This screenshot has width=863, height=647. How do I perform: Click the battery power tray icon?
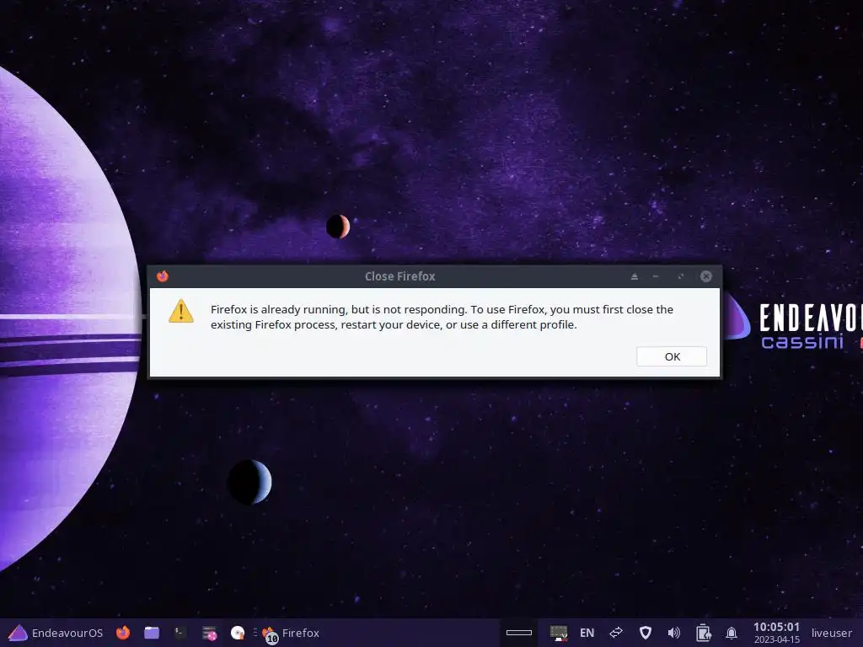point(703,633)
